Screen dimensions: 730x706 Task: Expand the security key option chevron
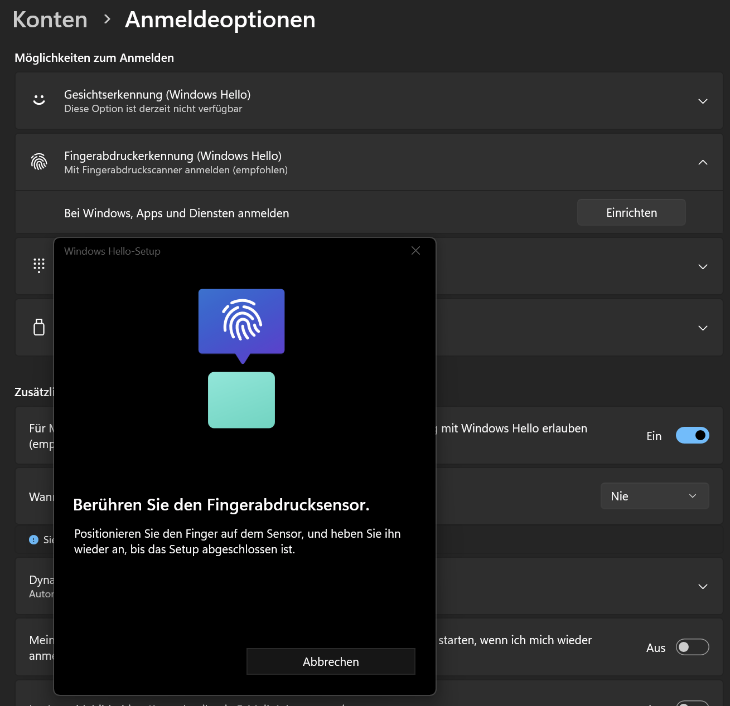(703, 328)
